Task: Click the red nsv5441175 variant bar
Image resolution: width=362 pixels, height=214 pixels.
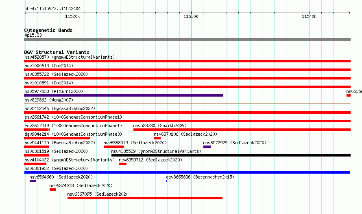Action: (x=37, y=147)
